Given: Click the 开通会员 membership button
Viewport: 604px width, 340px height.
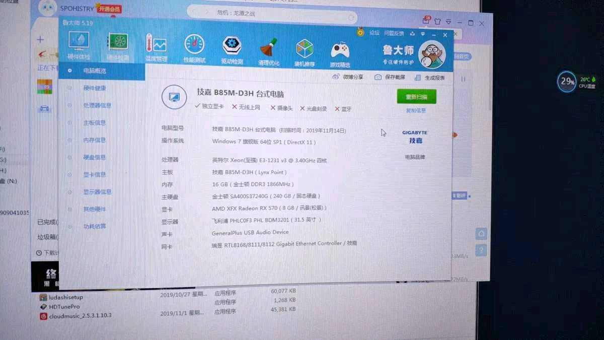Looking at the screenshot, I should 109,9.
